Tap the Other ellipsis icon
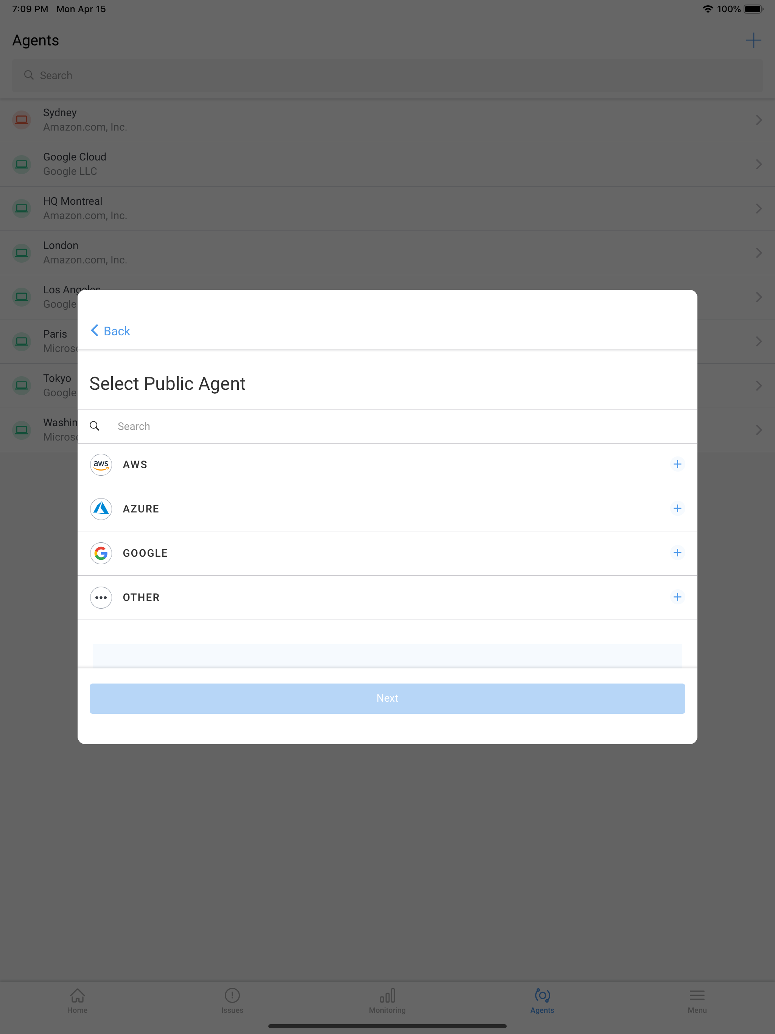The width and height of the screenshot is (775, 1034). 101,597
